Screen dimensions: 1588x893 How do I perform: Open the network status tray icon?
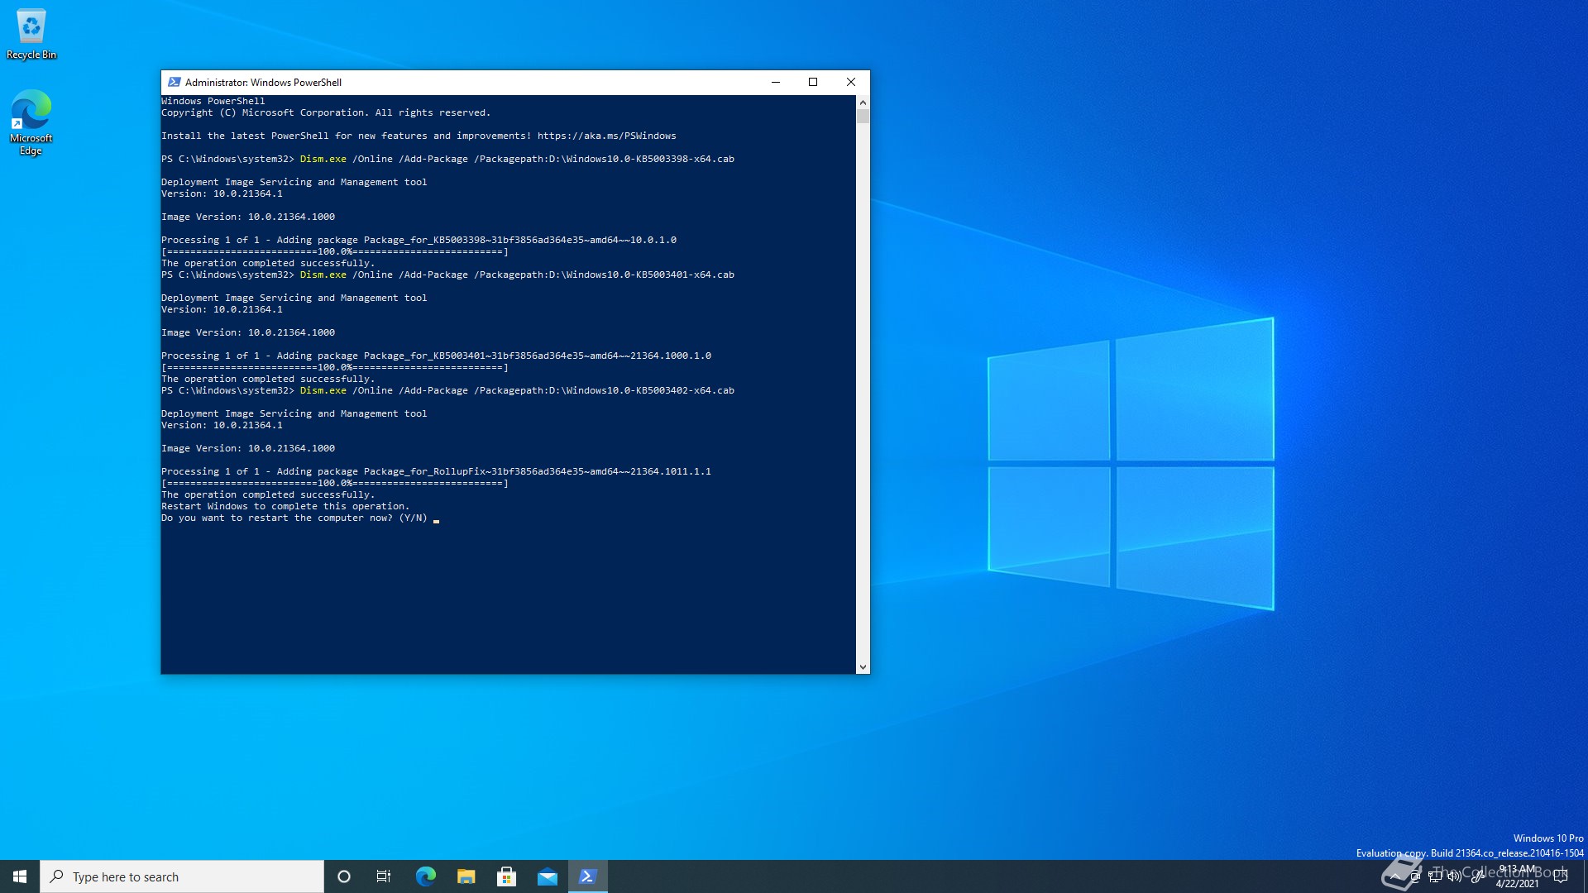(1437, 876)
